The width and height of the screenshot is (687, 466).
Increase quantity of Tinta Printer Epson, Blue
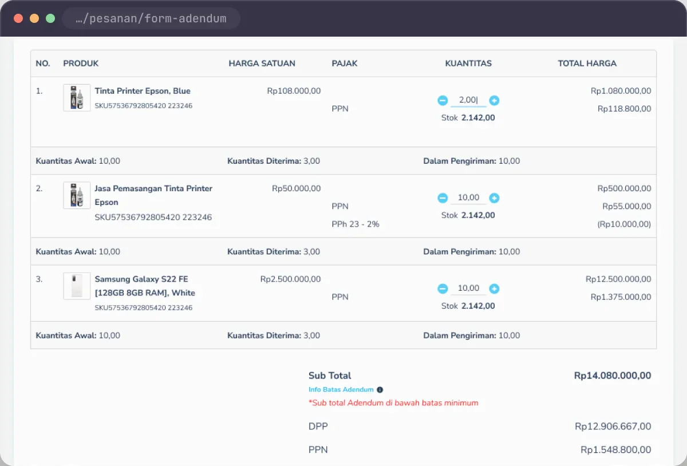[x=495, y=100]
